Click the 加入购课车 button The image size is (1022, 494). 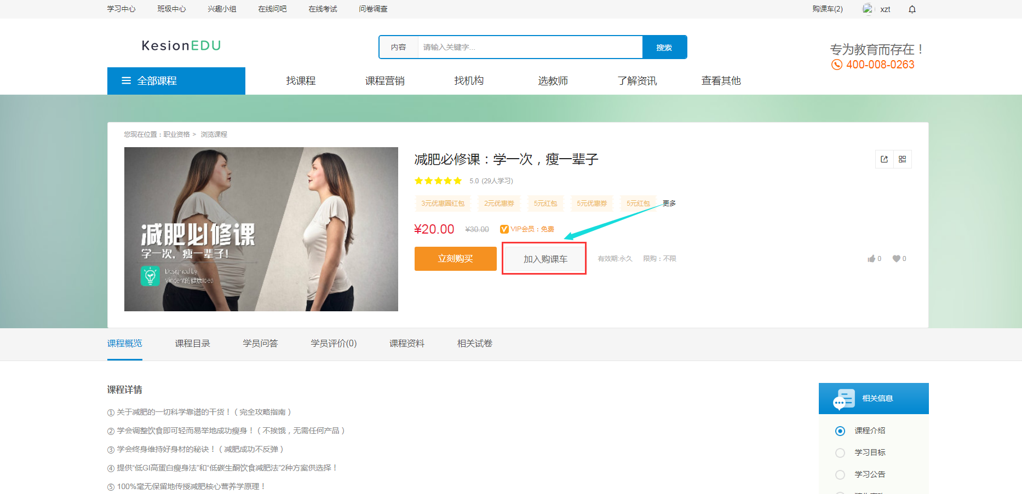[544, 258]
